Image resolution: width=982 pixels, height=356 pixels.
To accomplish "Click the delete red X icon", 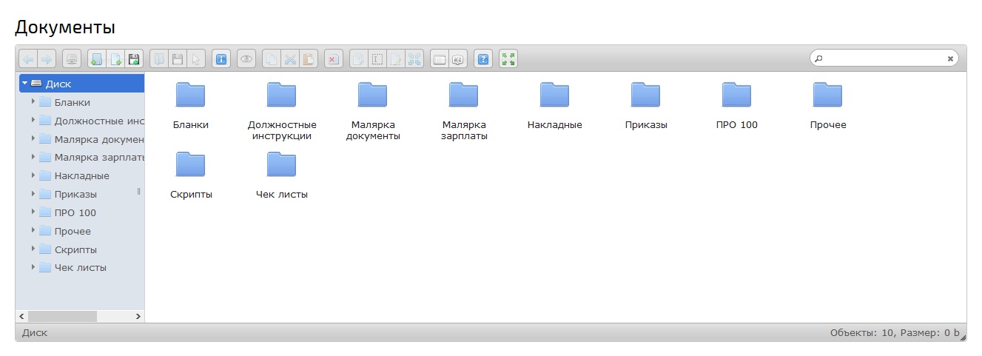I will [333, 58].
